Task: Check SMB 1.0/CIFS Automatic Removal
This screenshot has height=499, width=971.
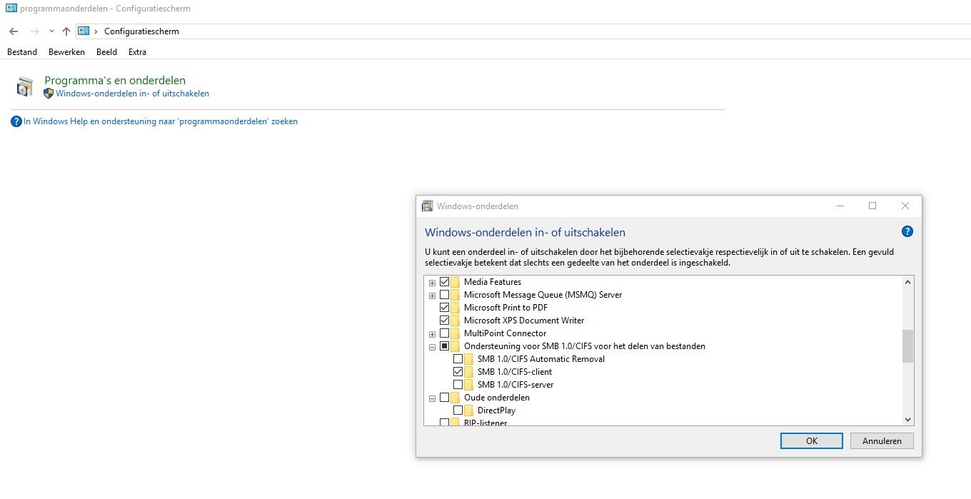Action: 458,359
